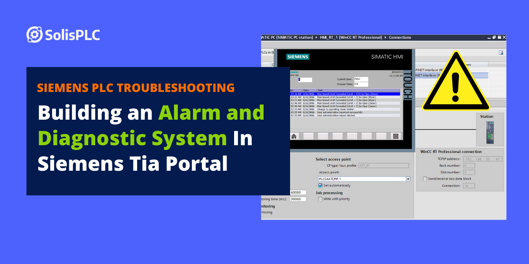
Task: Enable Write with priority under Job processing
Action: 320,199
